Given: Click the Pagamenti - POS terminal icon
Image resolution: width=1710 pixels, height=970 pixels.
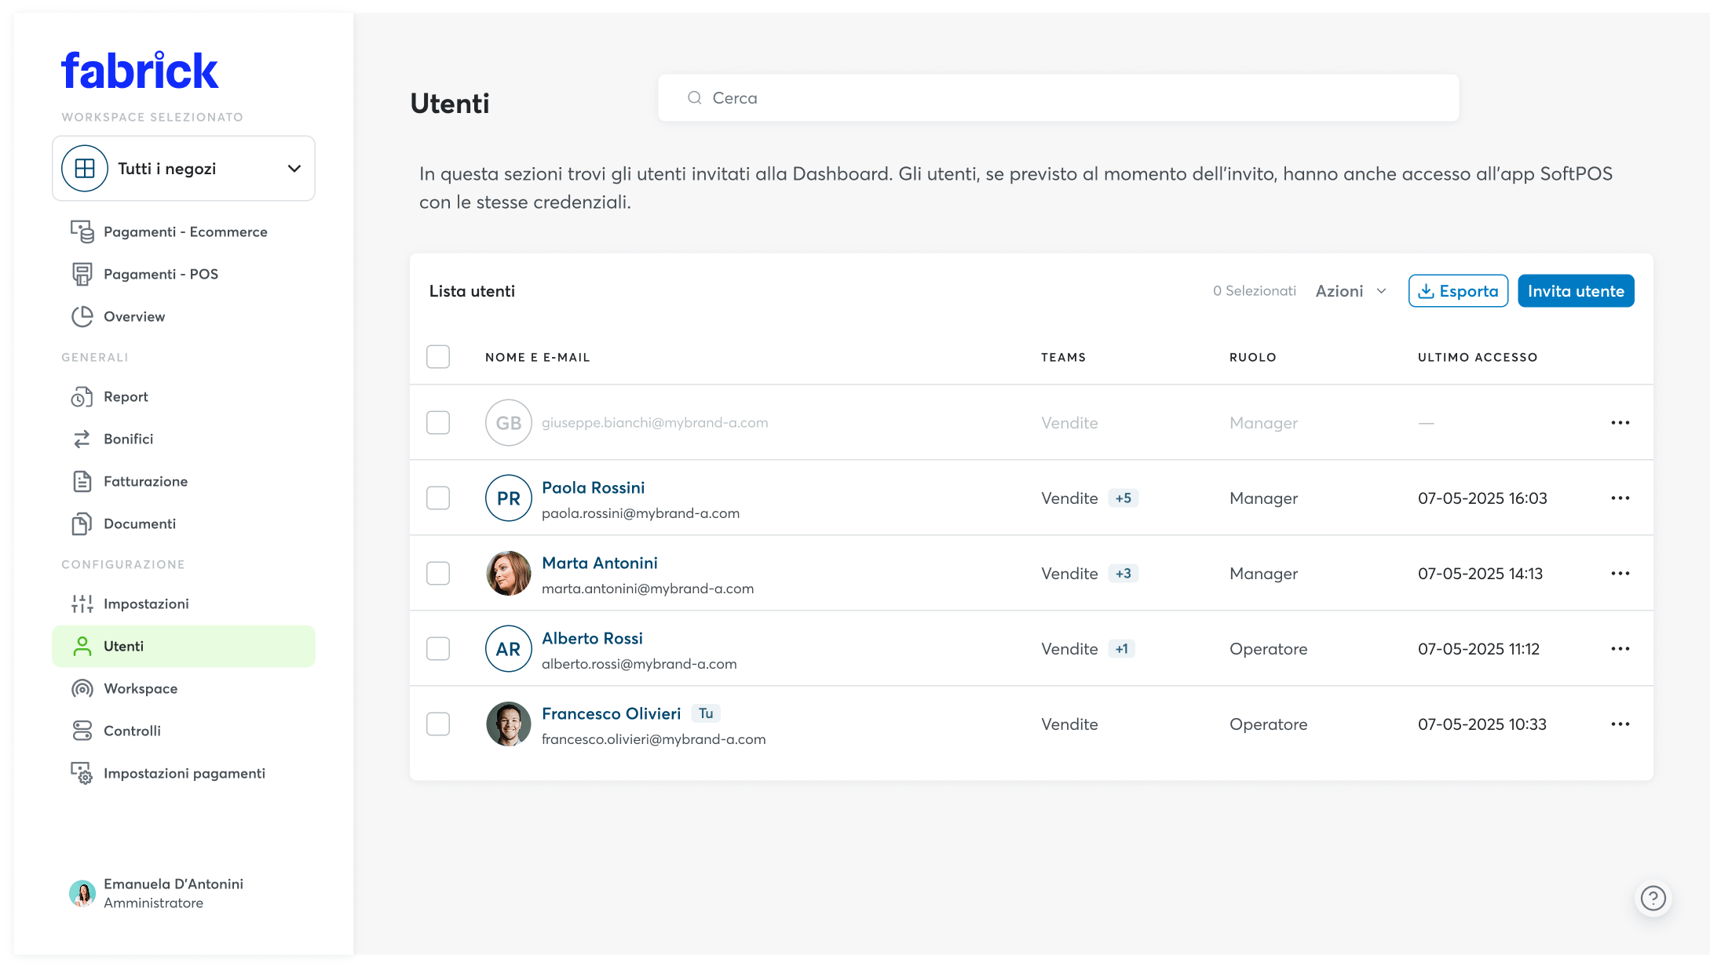Looking at the screenshot, I should click(x=82, y=274).
